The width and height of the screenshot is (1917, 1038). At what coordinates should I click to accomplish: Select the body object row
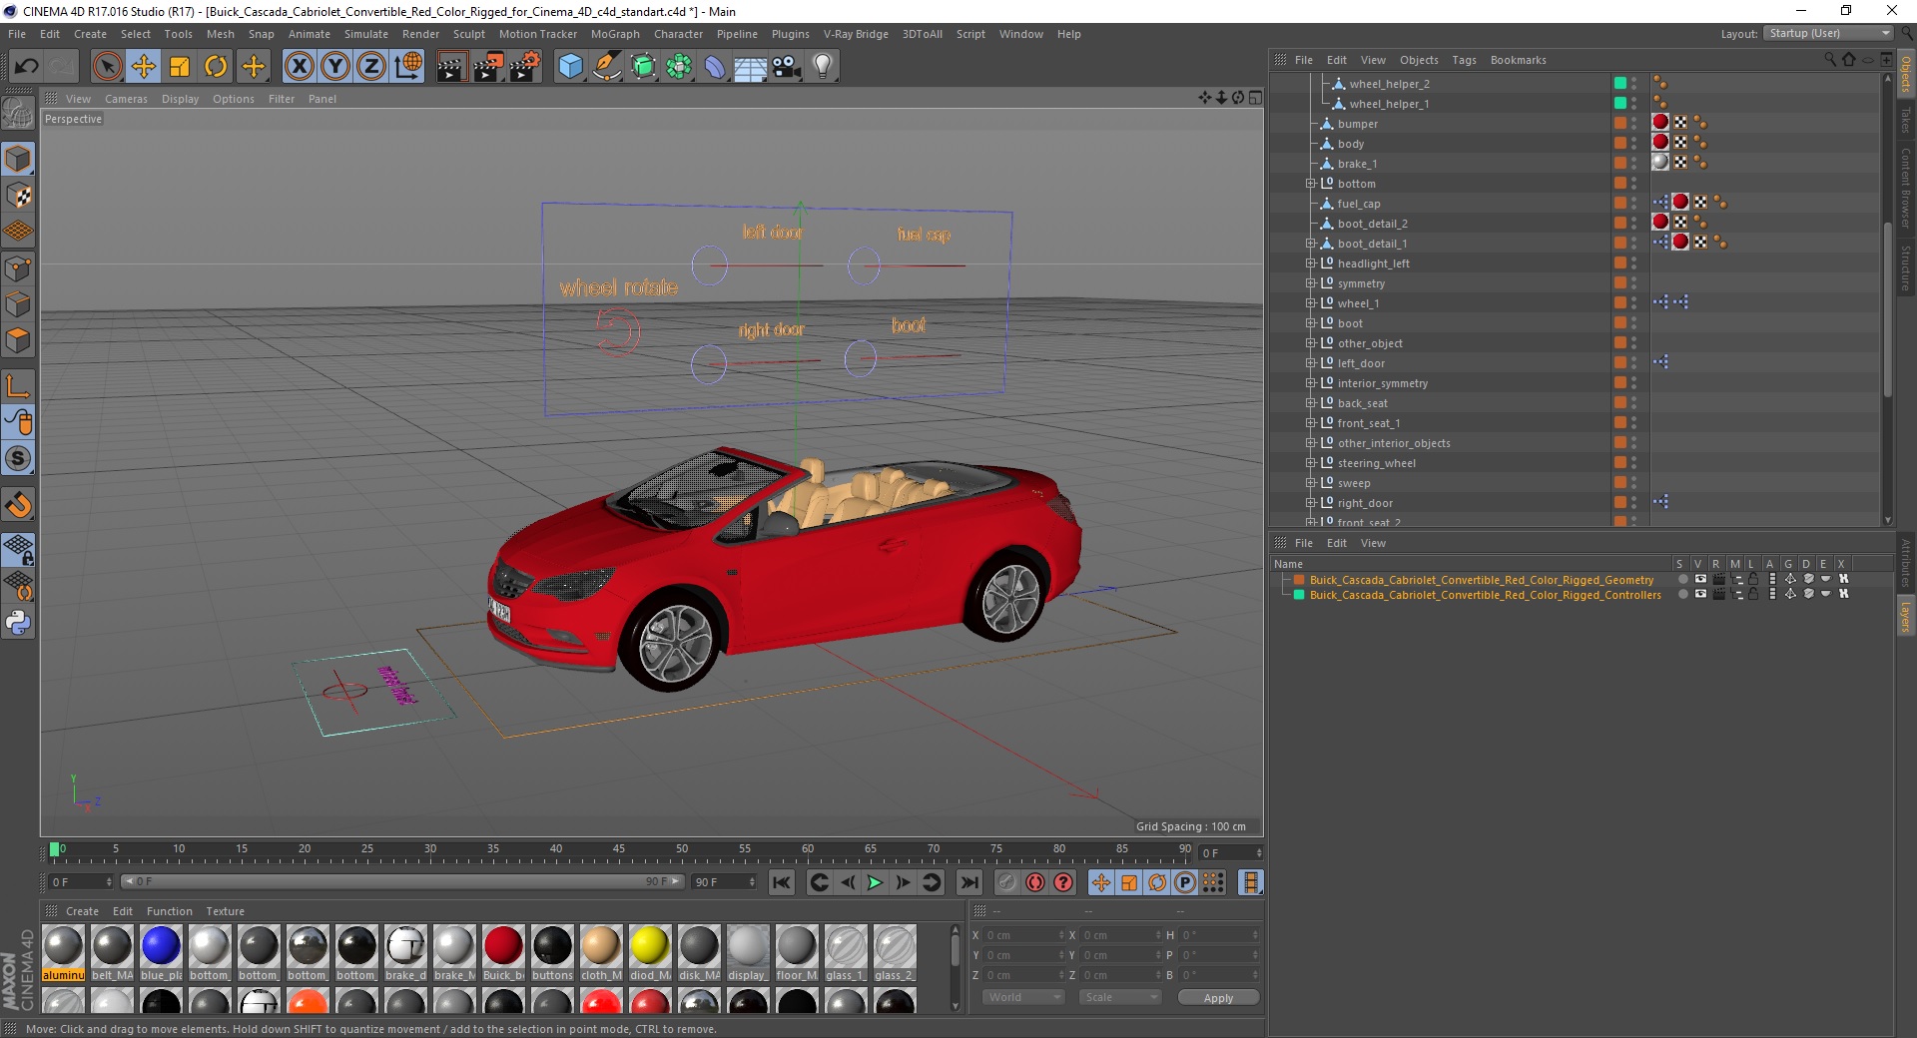coord(1350,144)
